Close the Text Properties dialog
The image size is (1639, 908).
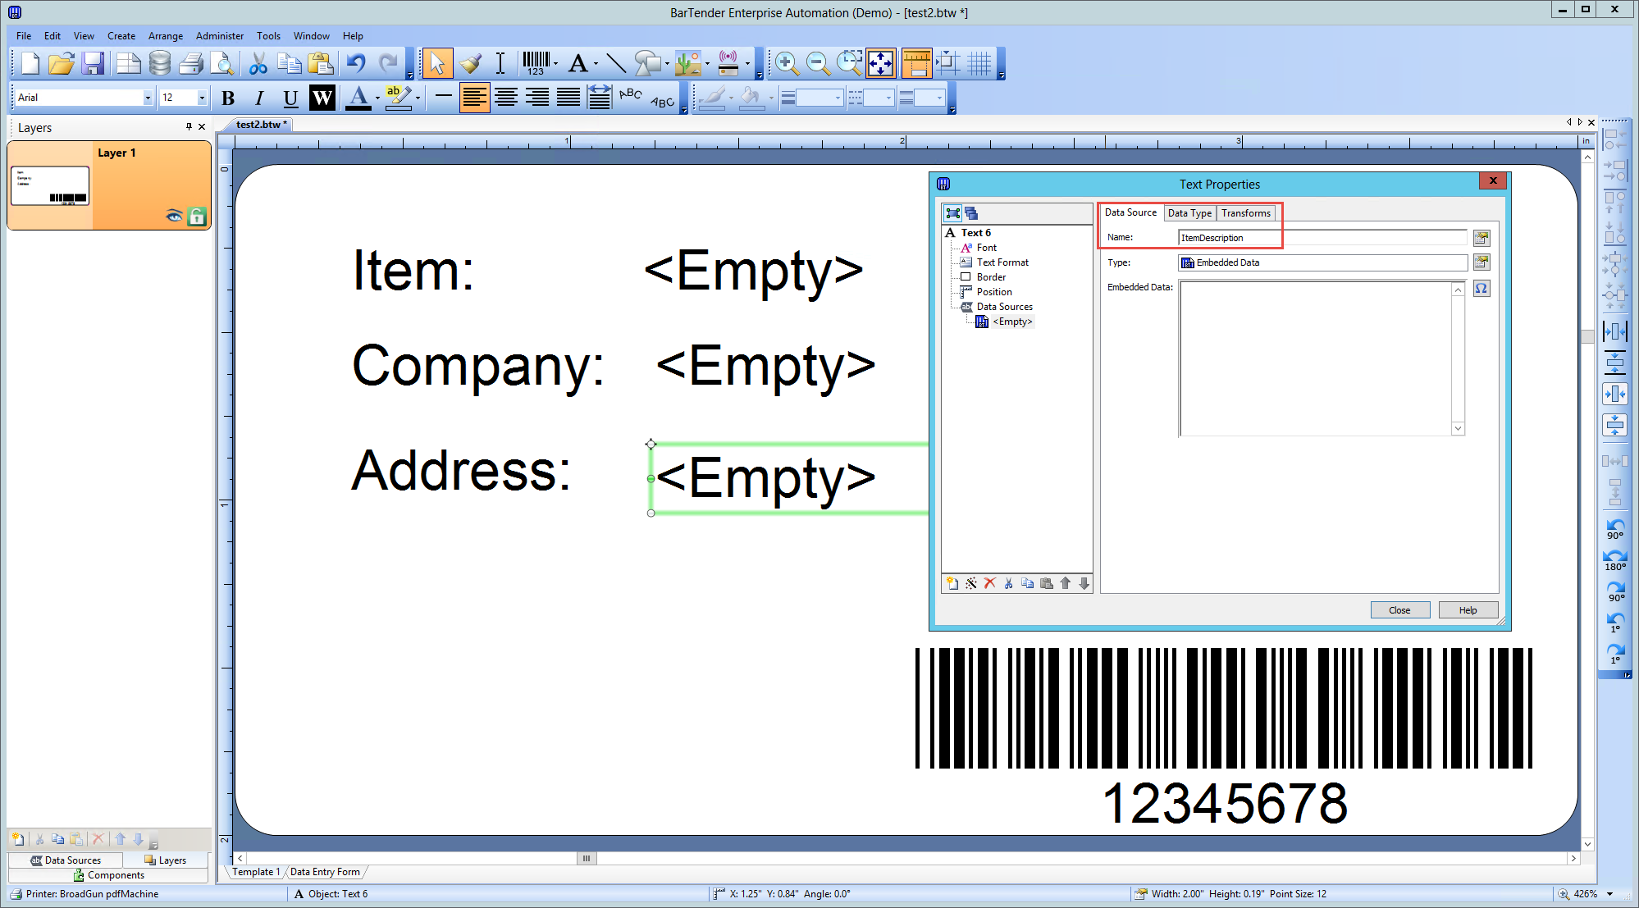click(1399, 610)
